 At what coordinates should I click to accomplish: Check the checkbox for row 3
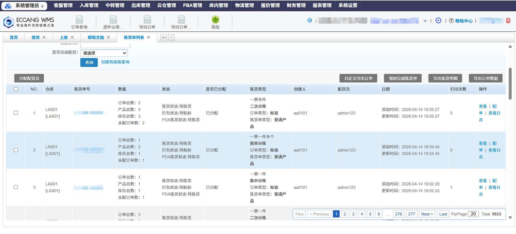click(16, 187)
